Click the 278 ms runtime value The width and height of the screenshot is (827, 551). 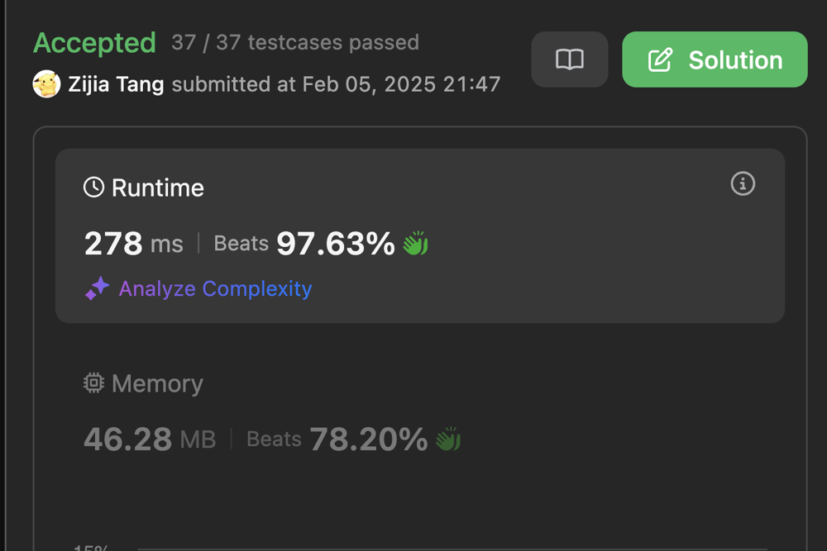click(134, 244)
